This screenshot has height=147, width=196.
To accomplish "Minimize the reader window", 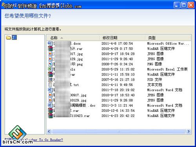I will [177, 5].
